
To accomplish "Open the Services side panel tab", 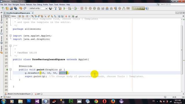I will (1, 40).
